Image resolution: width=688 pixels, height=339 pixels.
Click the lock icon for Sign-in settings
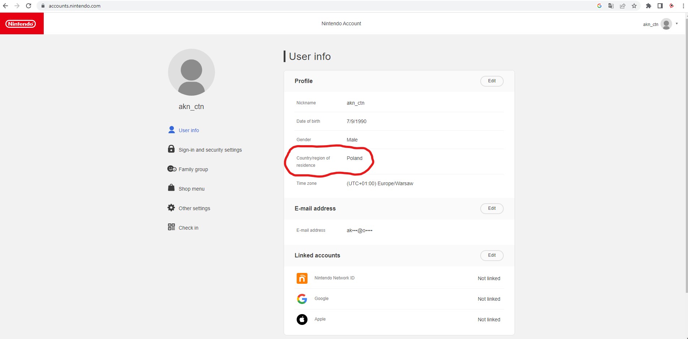[171, 149]
